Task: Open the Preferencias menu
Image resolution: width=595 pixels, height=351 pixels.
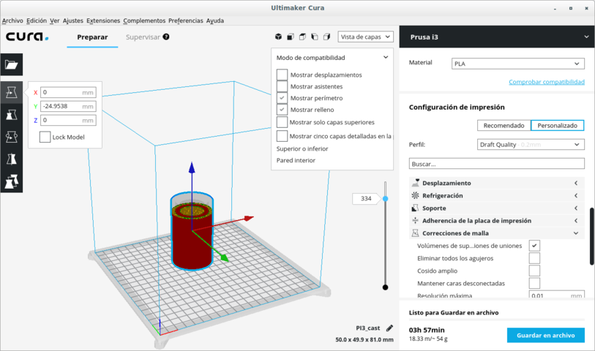Action: click(x=186, y=20)
